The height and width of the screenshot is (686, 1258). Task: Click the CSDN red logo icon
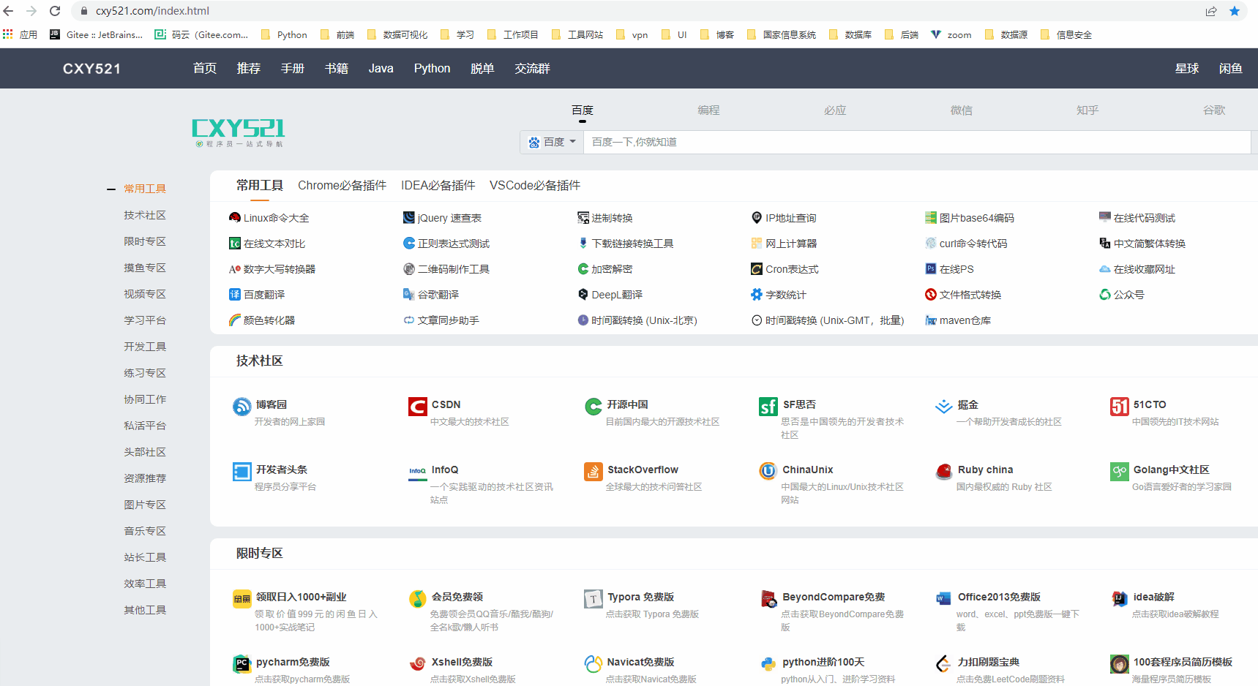pyautogui.click(x=418, y=407)
